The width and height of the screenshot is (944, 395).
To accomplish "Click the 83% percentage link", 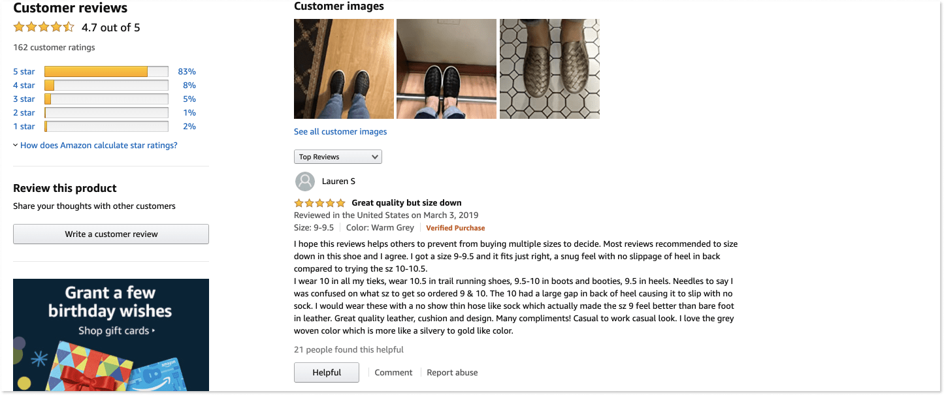I will pos(187,72).
